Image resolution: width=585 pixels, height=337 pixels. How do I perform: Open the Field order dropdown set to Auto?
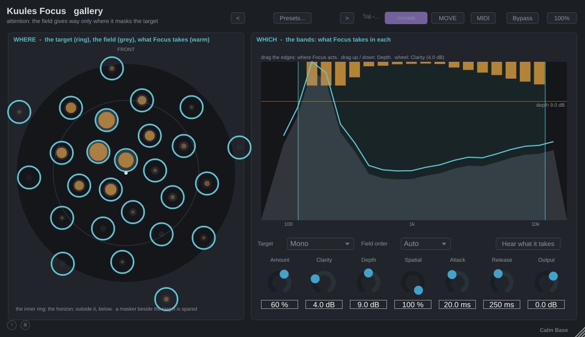426,244
